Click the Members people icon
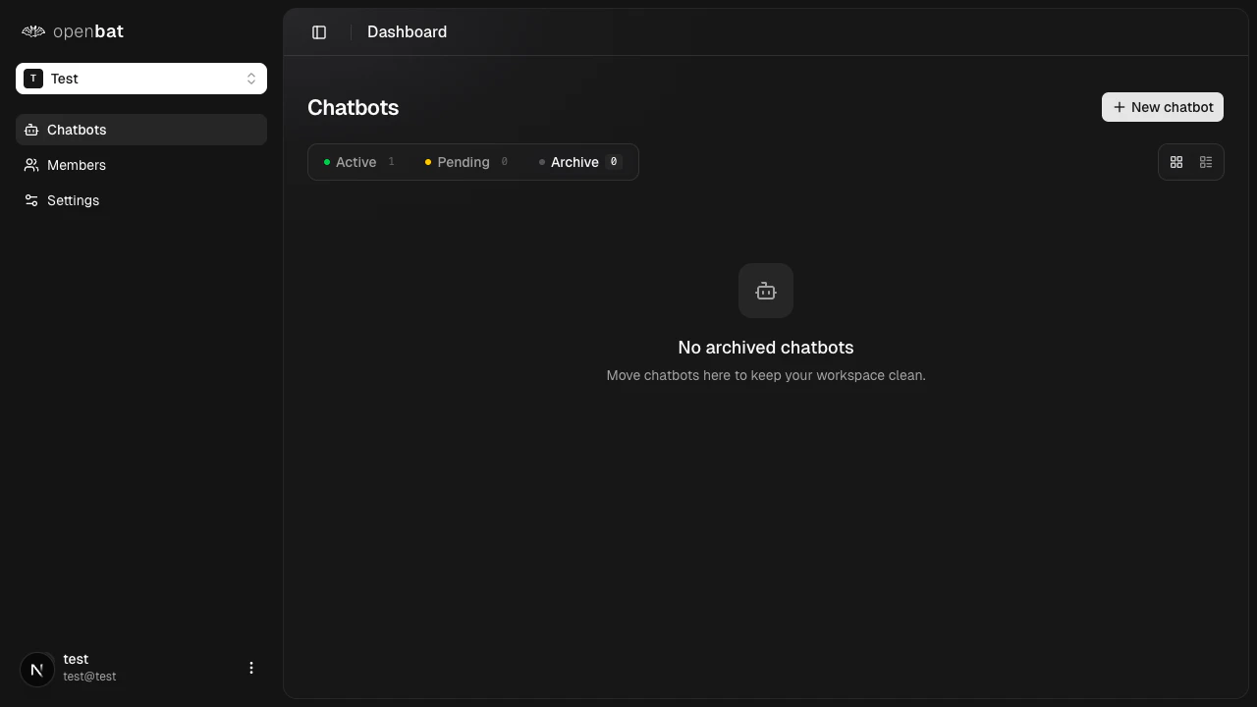Image resolution: width=1257 pixels, height=707 pixels. (x=30, y=165)
